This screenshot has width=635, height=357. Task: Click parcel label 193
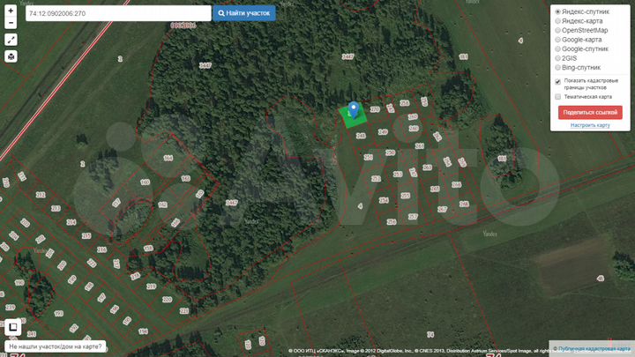point(59,313)
